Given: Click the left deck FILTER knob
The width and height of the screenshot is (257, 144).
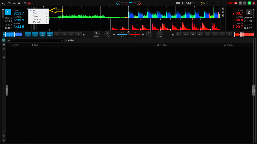Looking at the screenshot, I should [97, 34].
